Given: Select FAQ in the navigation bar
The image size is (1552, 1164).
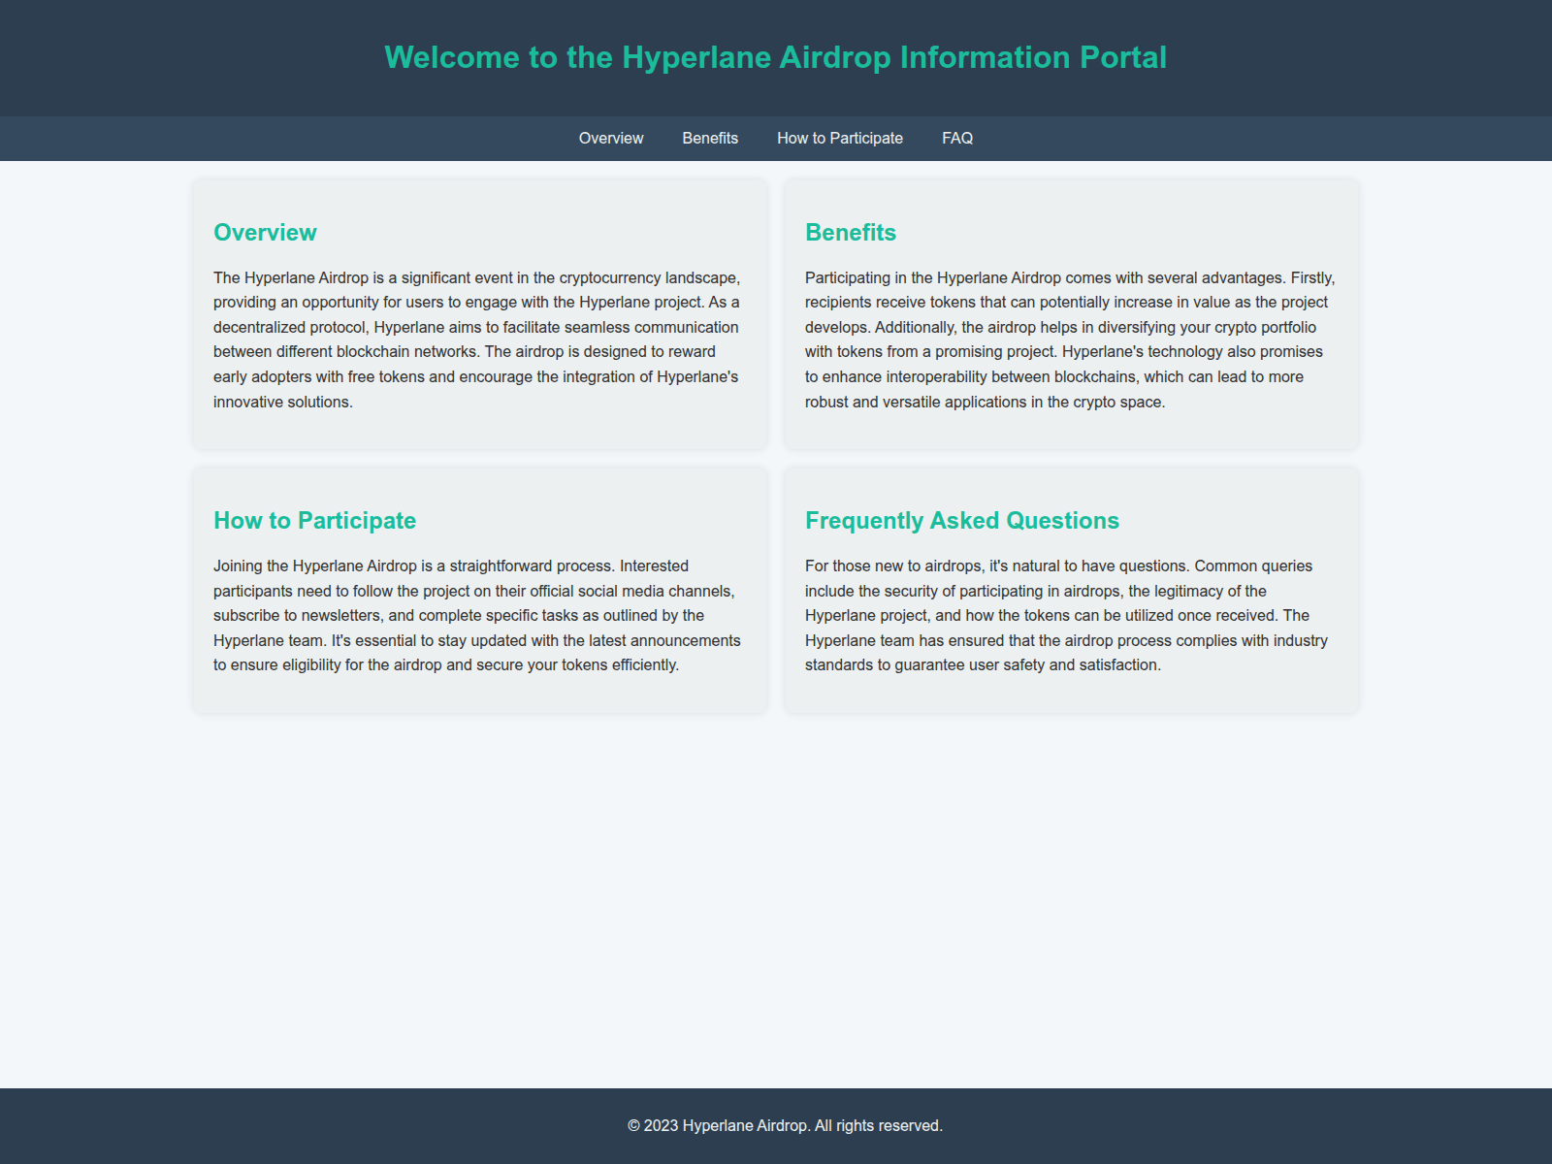Looking at the screenshot, I should (x=956, y=138).
